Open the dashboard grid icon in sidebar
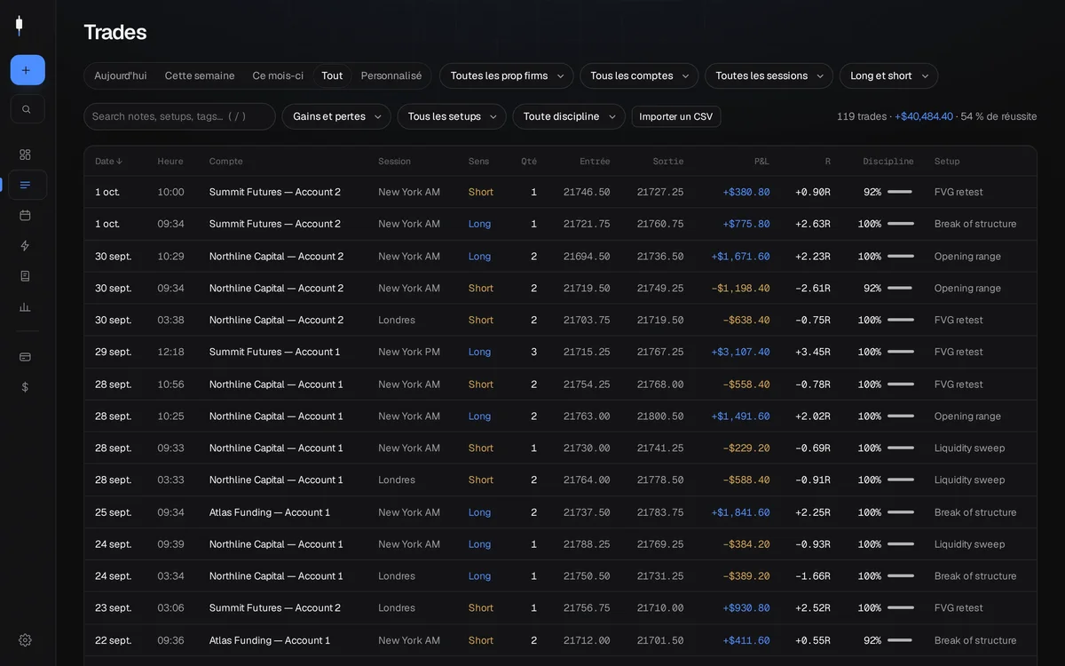The image size is (1065, 666). pos(25,155)
